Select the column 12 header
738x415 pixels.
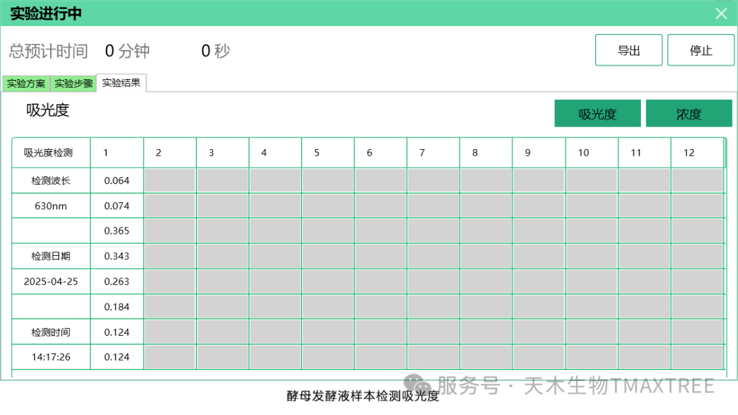tap(696, 152)
